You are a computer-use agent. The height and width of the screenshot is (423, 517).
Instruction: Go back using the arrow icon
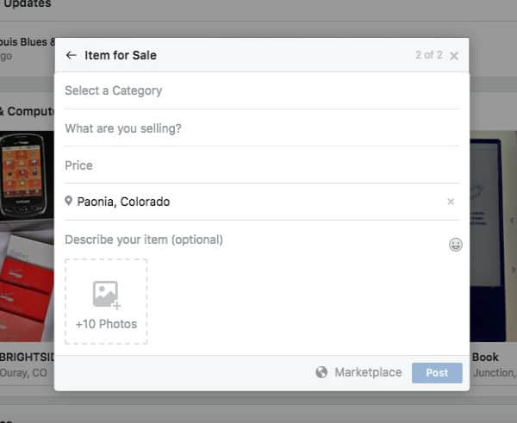click(71, 55)
